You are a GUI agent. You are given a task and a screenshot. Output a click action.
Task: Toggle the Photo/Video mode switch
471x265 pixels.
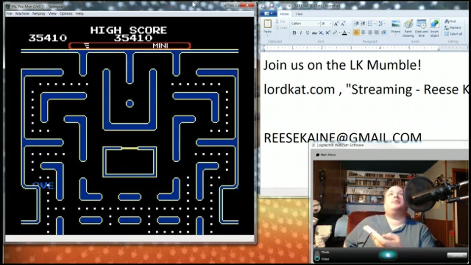(x=317, y=255)
